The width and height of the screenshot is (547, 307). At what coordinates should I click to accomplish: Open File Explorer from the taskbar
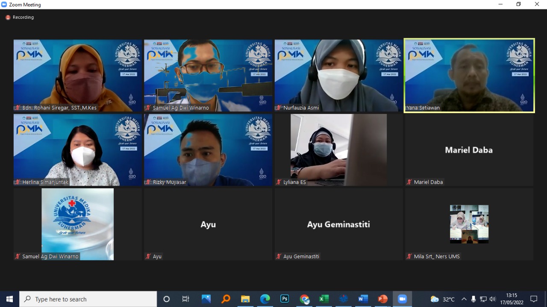pyautogui.click(x=245, y=299)
